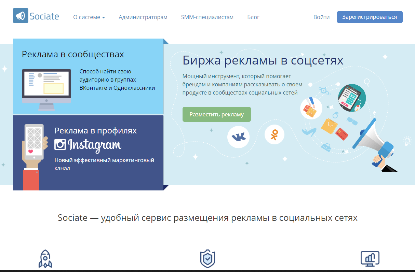
Task: Click the 'Мощный инструмент' description paragraph
Action: coord(242,84)
